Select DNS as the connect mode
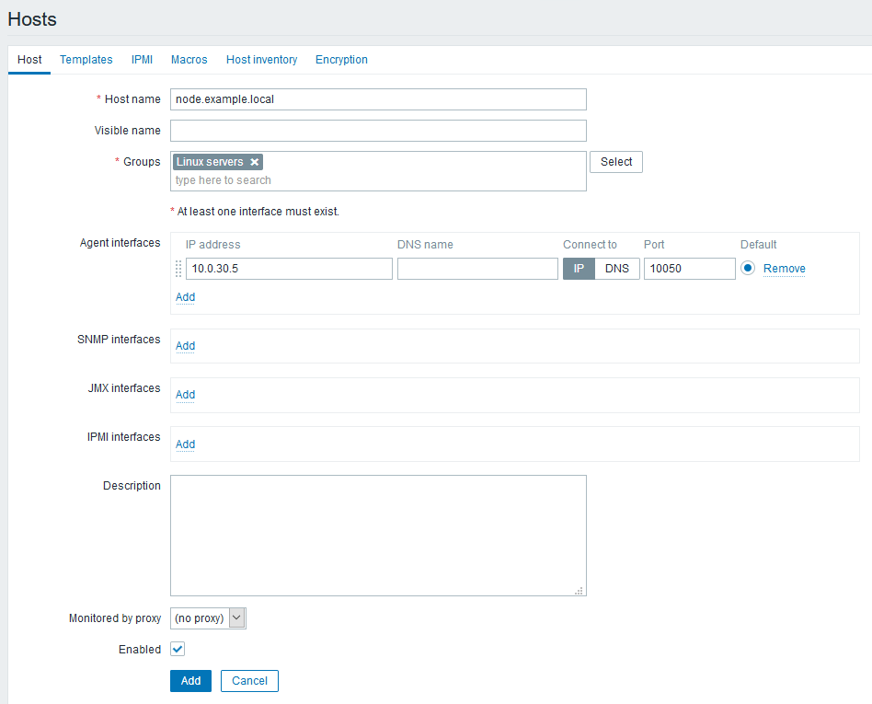The image size is (872, 704). point(617,268)
